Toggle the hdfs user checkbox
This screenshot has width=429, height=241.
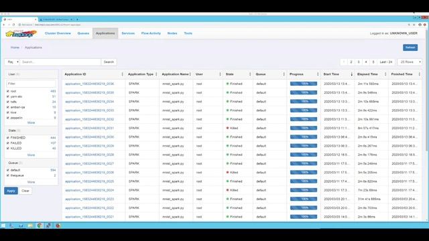7,102
